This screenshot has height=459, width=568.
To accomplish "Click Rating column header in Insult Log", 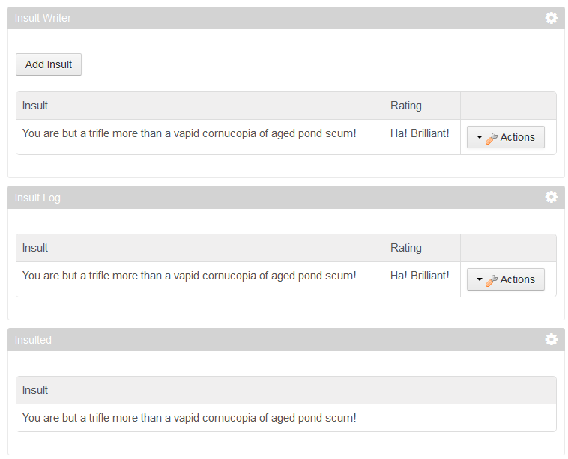I will 405,248.
